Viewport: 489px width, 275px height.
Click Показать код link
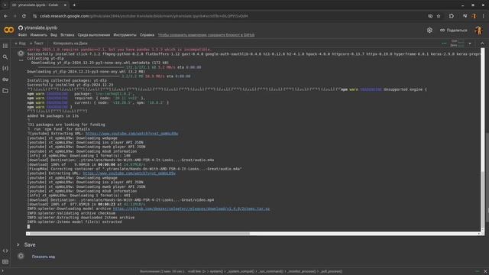click(x=44, y=257)
